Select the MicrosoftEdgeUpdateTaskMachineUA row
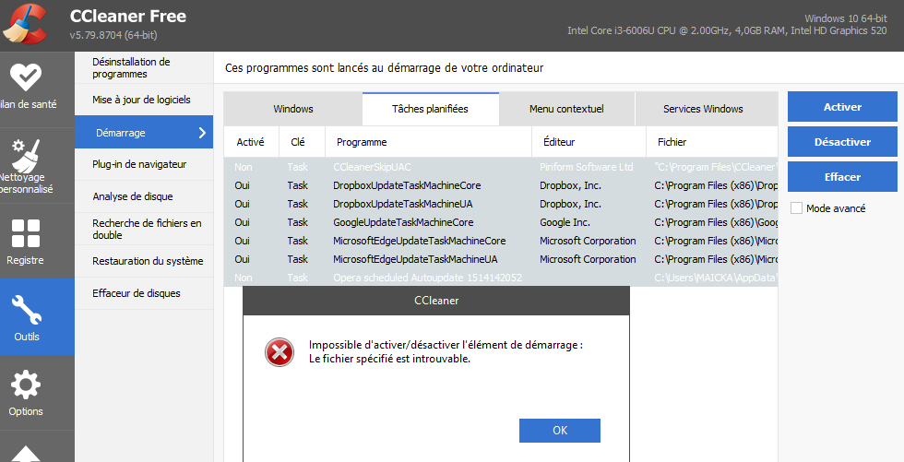The image size is (904, 462). coord(500,259)
